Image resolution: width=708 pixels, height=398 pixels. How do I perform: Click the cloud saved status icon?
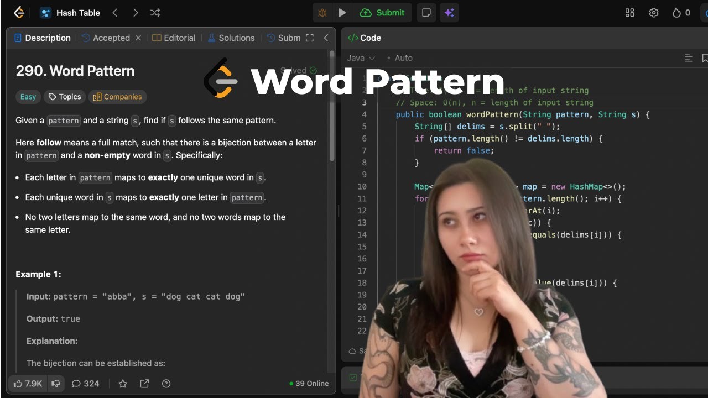coord(352,351)
